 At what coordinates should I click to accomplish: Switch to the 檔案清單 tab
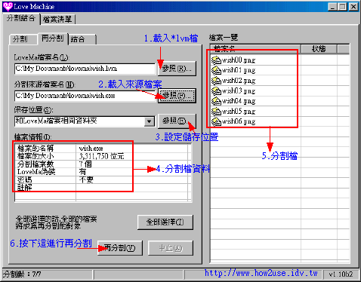[x=57, y=20]
